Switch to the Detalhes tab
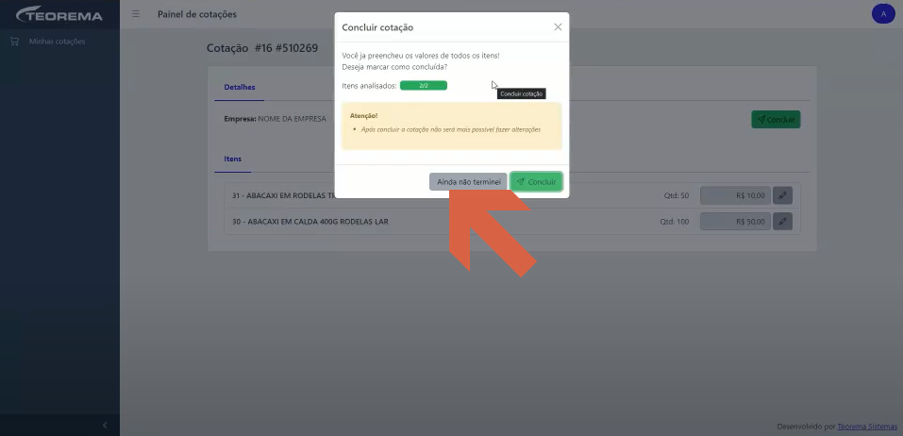The image size is (903, 436). [x=240, y=87]
